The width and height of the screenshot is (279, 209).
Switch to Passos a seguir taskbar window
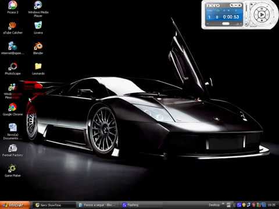98,205
